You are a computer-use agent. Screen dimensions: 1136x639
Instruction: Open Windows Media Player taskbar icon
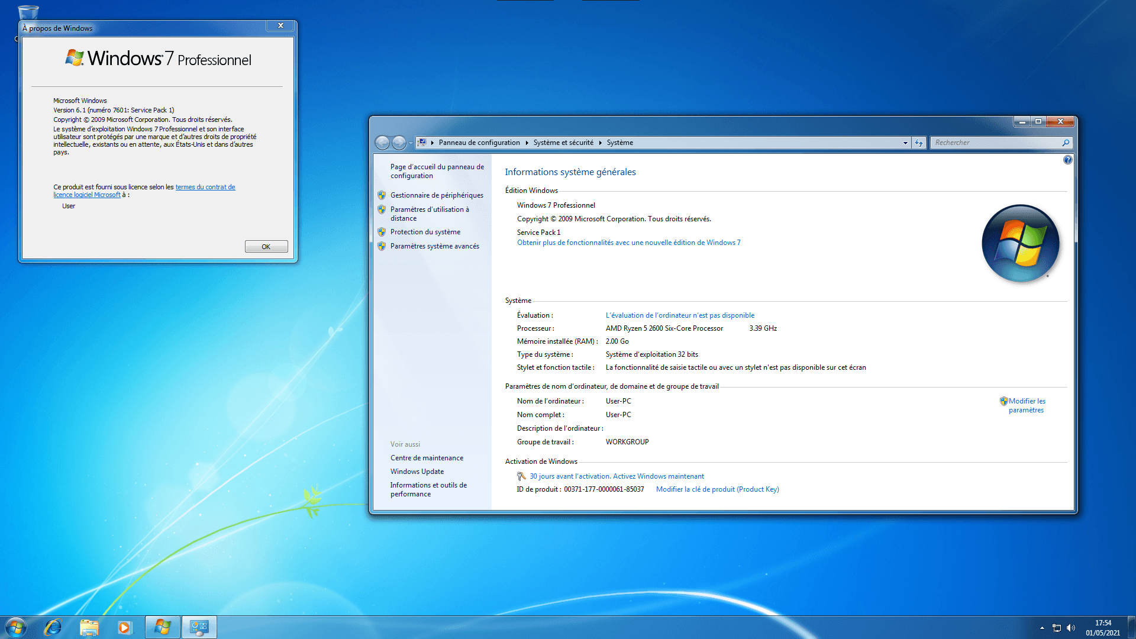124,627
